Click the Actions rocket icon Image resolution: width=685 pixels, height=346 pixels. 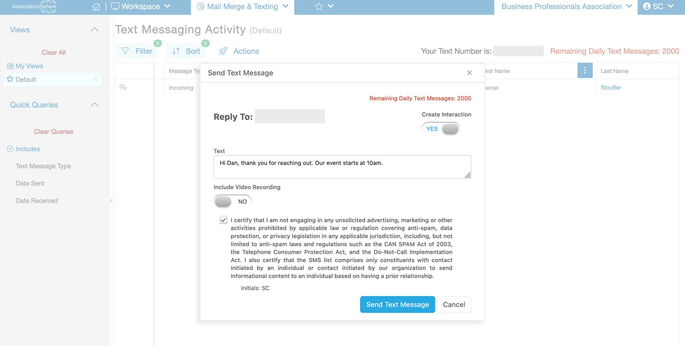(223, 51)
